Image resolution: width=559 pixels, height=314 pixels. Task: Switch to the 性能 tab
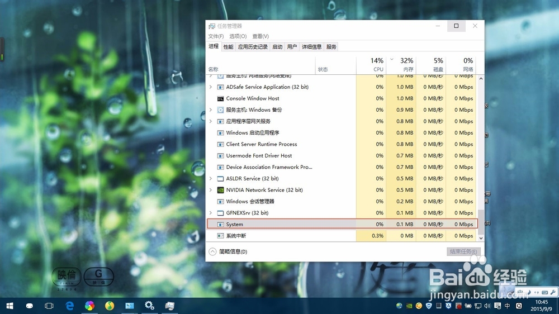point(228,47)
